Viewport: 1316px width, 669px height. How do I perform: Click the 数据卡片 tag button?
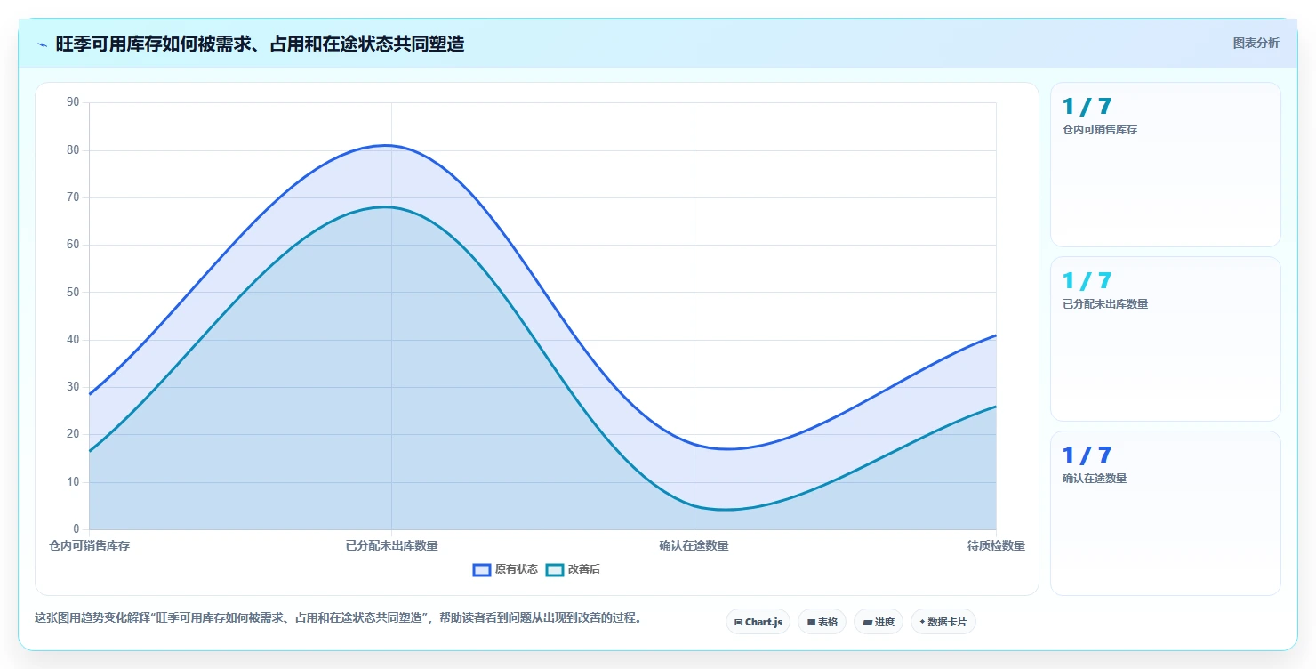click(943, 622)
